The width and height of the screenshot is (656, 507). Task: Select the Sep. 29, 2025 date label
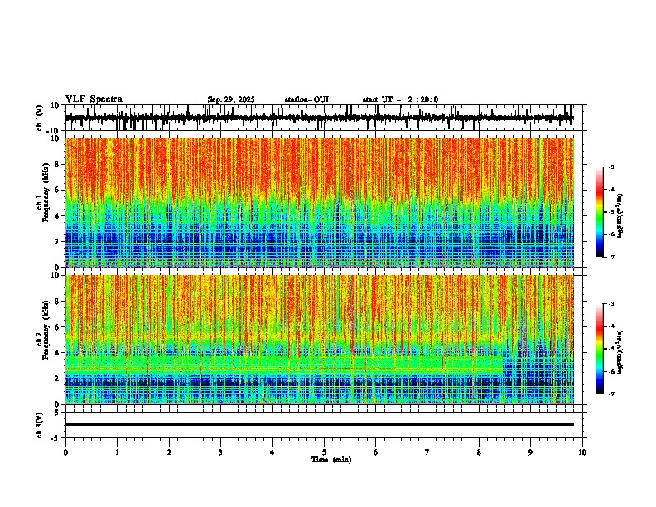point(231,99)
